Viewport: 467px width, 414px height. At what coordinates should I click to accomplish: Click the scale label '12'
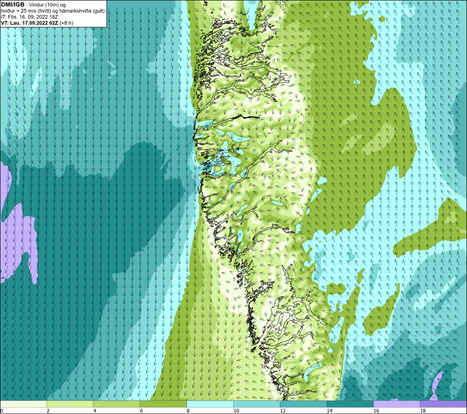pos(283,411)
